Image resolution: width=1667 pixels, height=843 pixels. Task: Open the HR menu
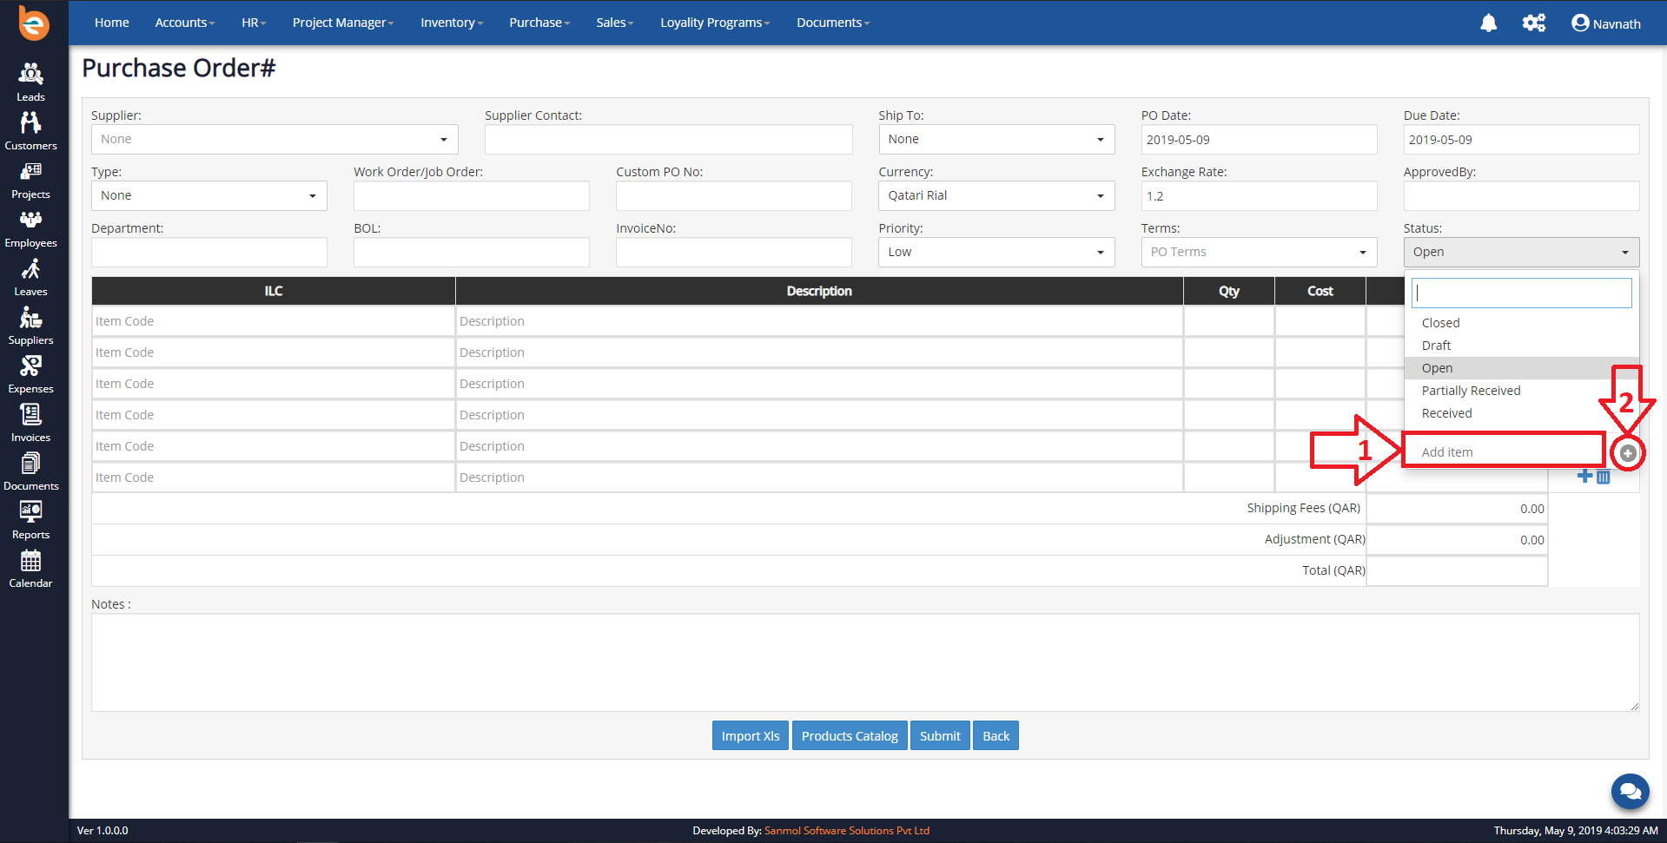click(x=254, y=23)
